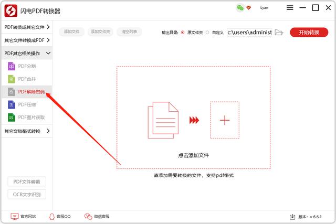336x224 pixels.
Task: Click the triple arrow icon
Action: point(194,120)
